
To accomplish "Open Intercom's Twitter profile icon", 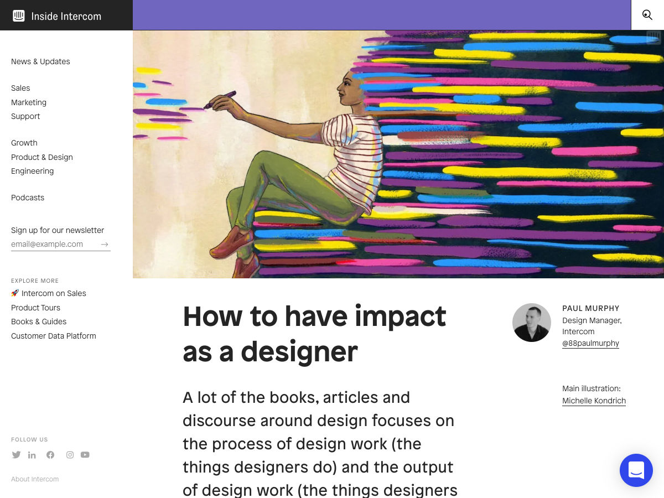I will click(x=16, y=455).
